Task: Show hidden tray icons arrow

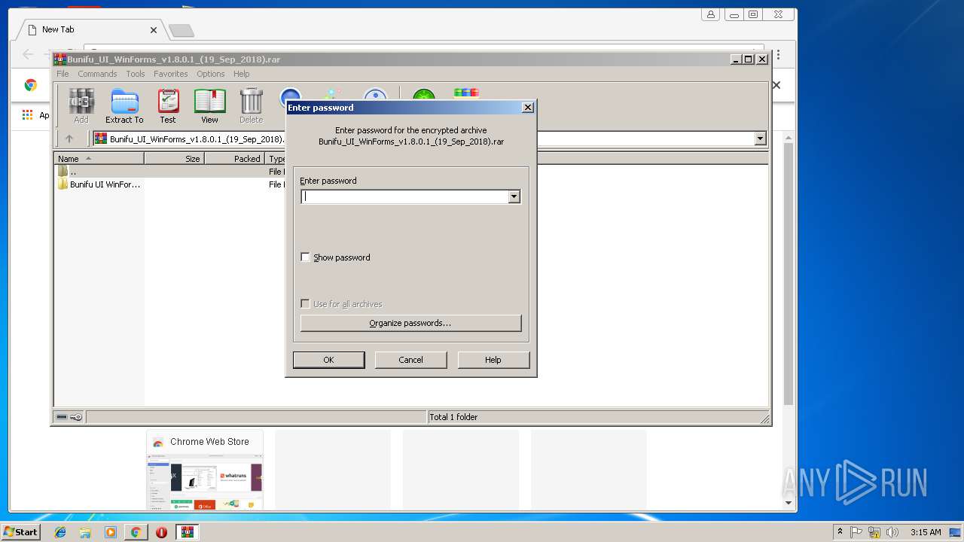Action: tap(840, 532)
